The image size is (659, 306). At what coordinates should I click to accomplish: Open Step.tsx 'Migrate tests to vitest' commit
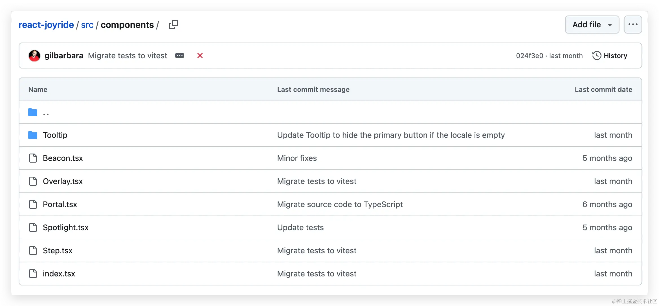pyautogui.click(x=317, y=250)
